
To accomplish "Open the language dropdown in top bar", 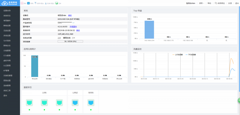I will (202, 3).
